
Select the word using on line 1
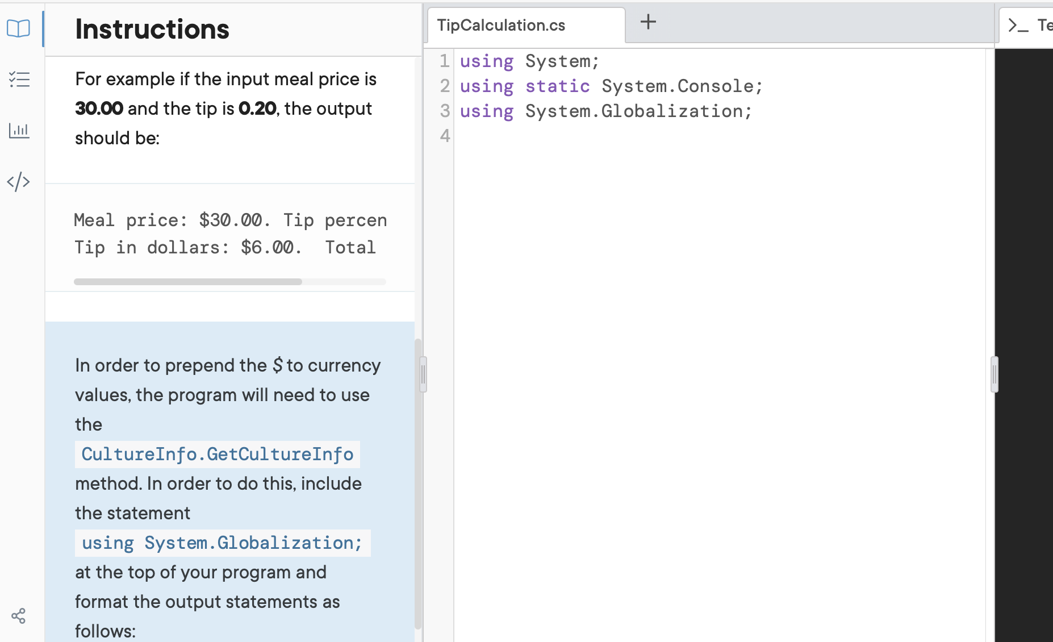pos(486,61)
